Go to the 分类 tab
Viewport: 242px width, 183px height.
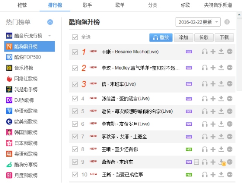coord(152,5)
